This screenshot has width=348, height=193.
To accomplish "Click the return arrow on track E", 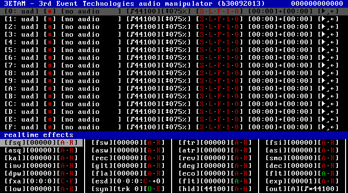I will point(332,120).
